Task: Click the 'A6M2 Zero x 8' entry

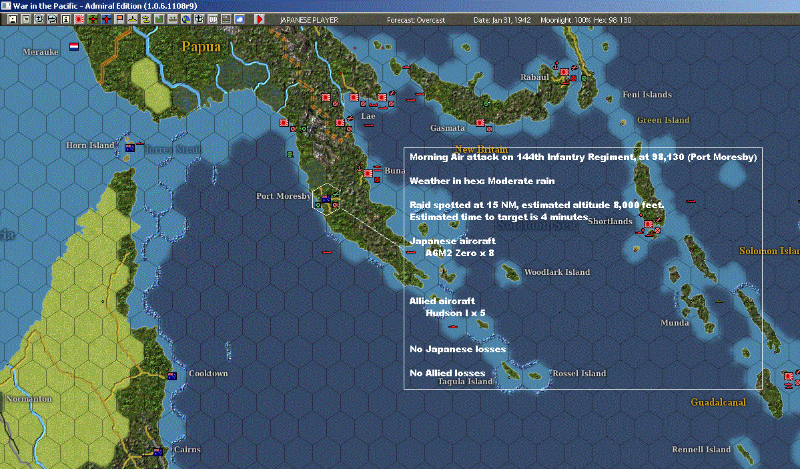Action: 460,253
